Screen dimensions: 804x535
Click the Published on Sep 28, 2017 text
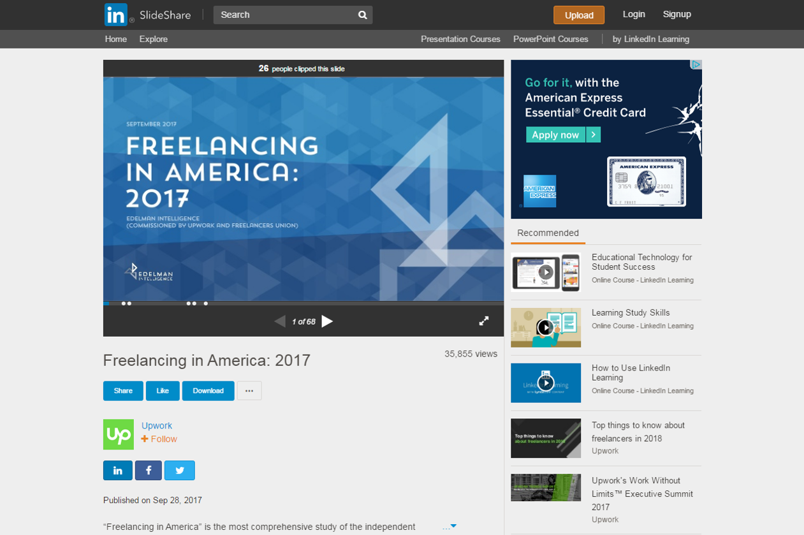coord(152,501)
